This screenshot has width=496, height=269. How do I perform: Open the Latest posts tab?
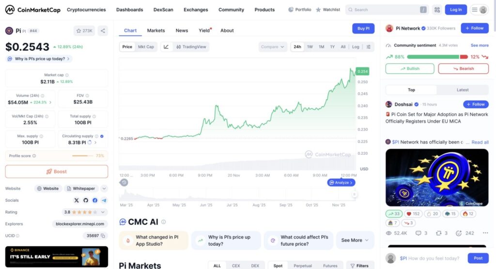coord(463,90)
